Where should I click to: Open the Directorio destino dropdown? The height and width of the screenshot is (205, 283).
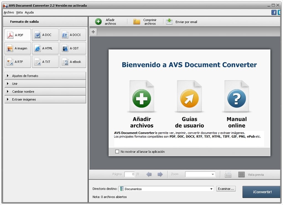[166, 189]
